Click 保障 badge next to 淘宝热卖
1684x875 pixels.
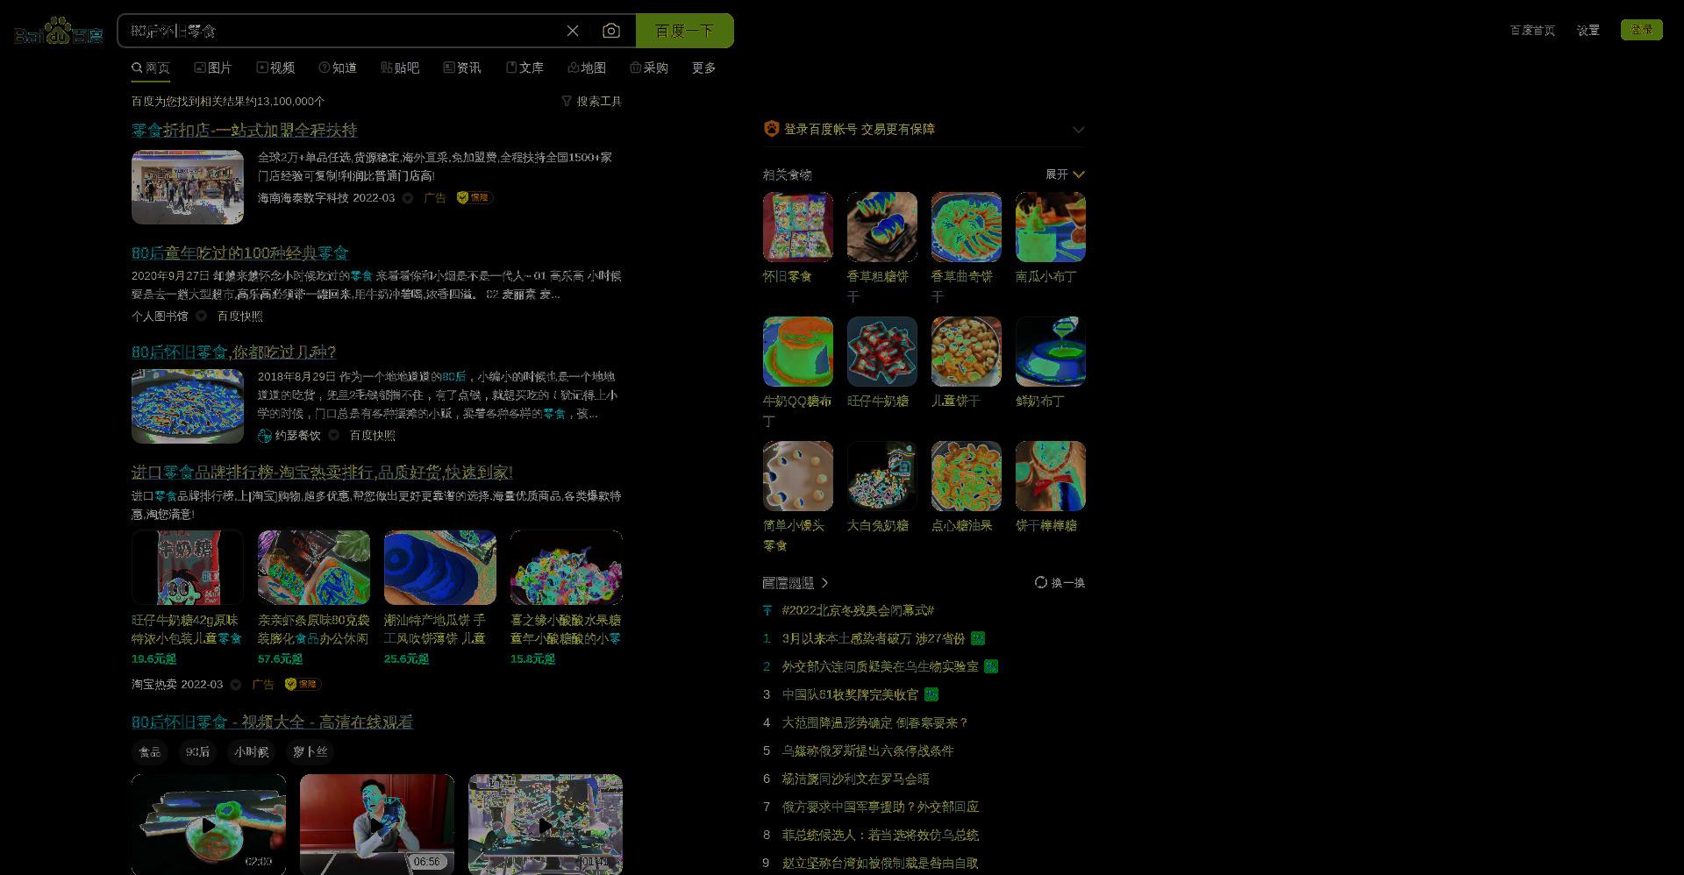303,684
